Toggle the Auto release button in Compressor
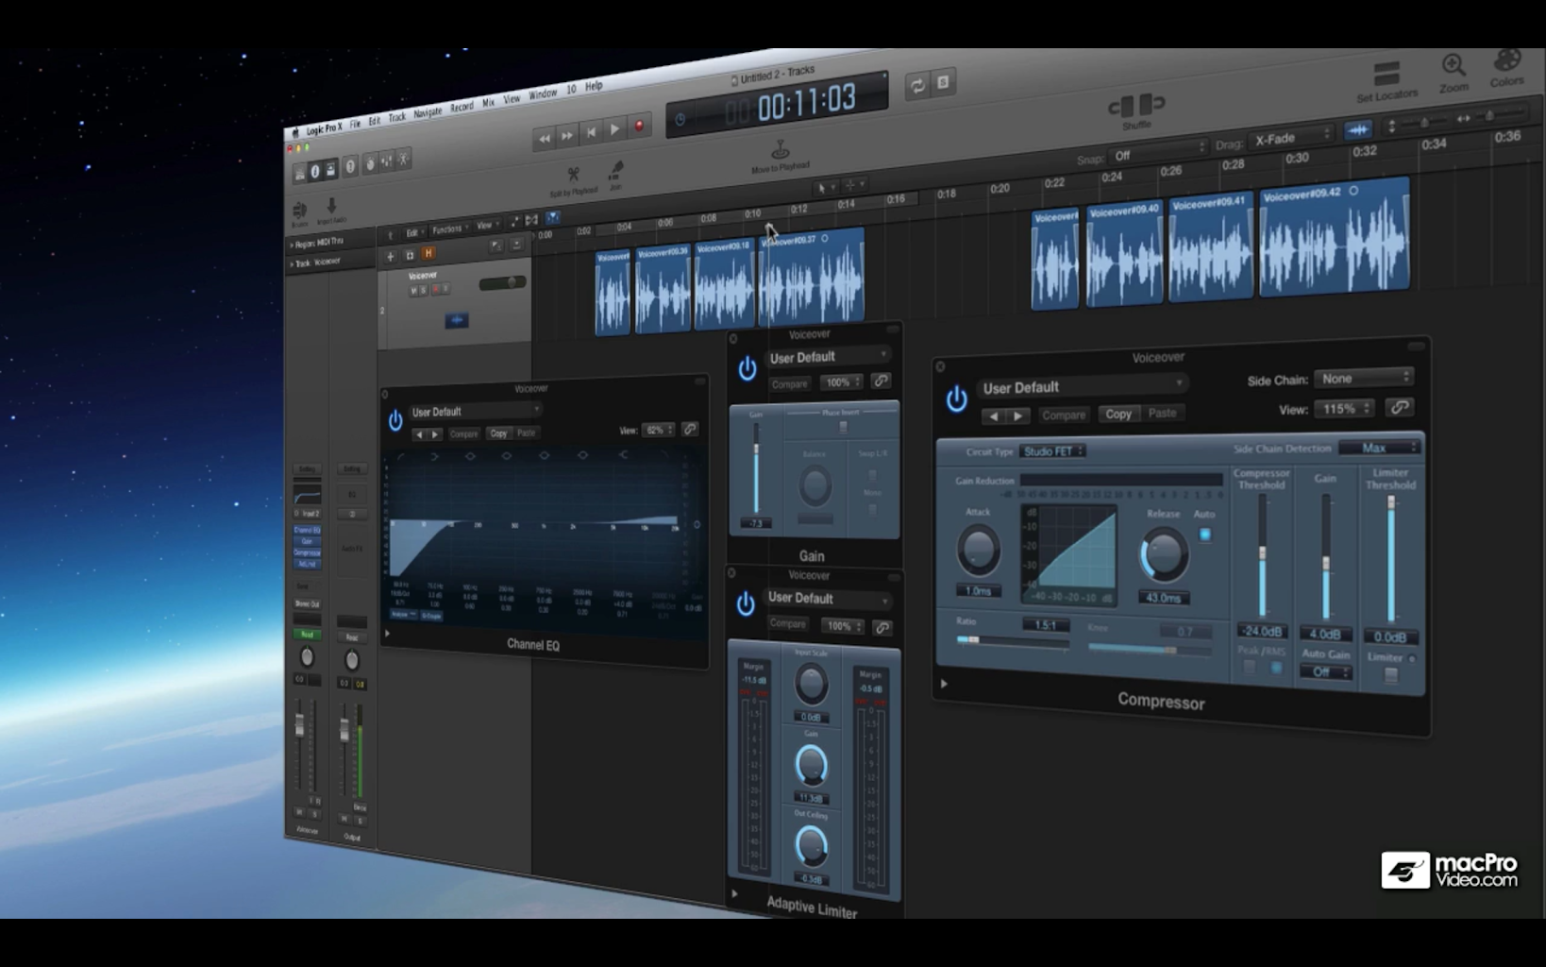 [1205, 534]
